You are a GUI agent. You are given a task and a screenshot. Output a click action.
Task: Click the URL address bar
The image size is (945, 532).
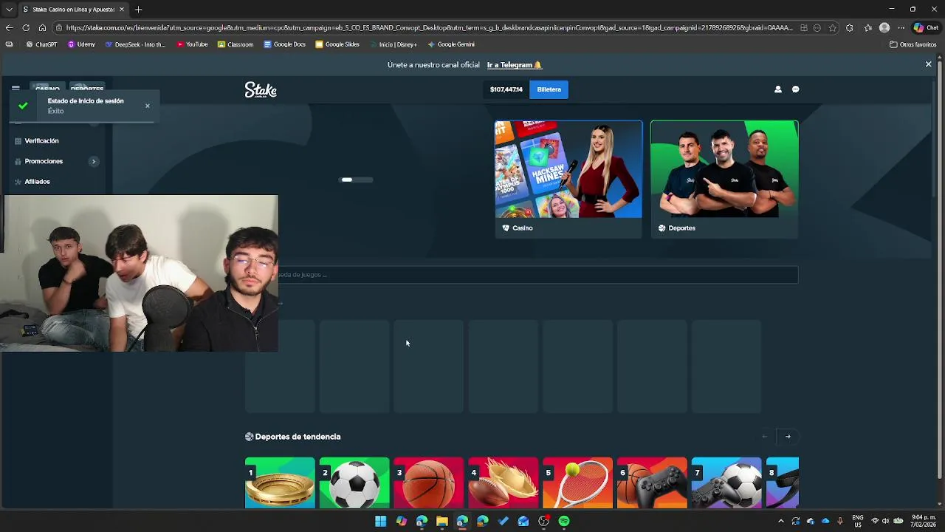(x=428, y=27)
